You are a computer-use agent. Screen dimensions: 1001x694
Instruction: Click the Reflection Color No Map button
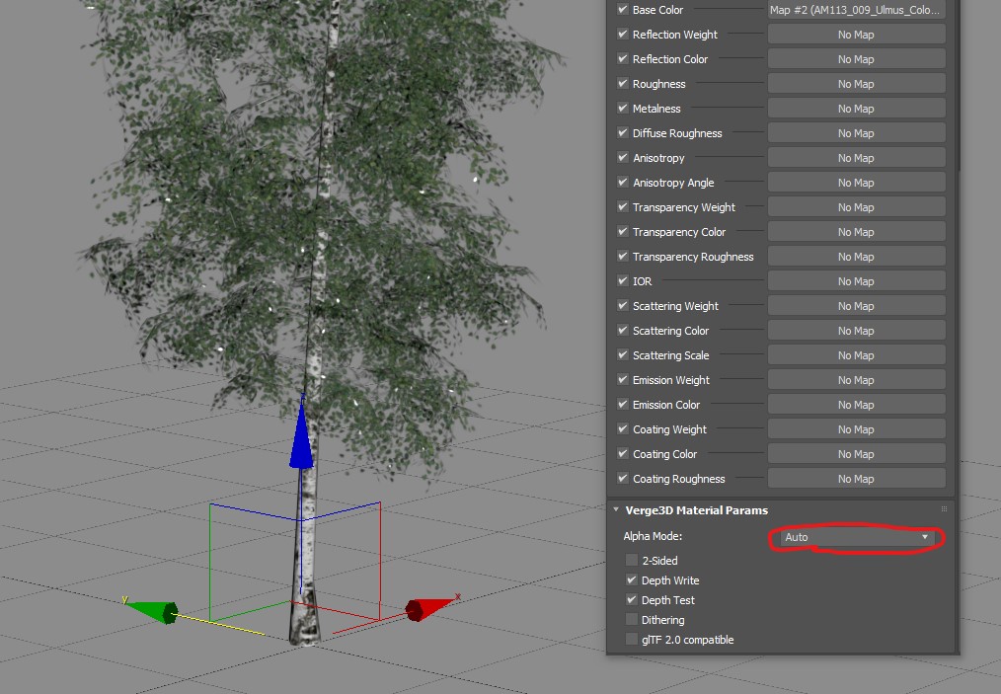pyautogui.click(x=856, y=58)
